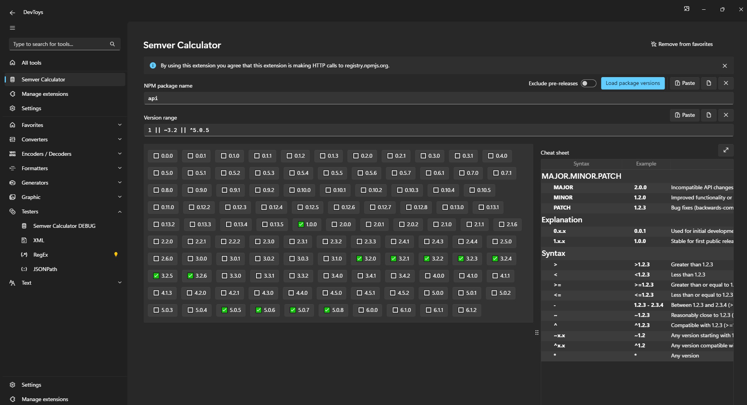This screenshot has height=405, width=747.
Task: Click Remove from favorites
Action: (x=682, y=44)
